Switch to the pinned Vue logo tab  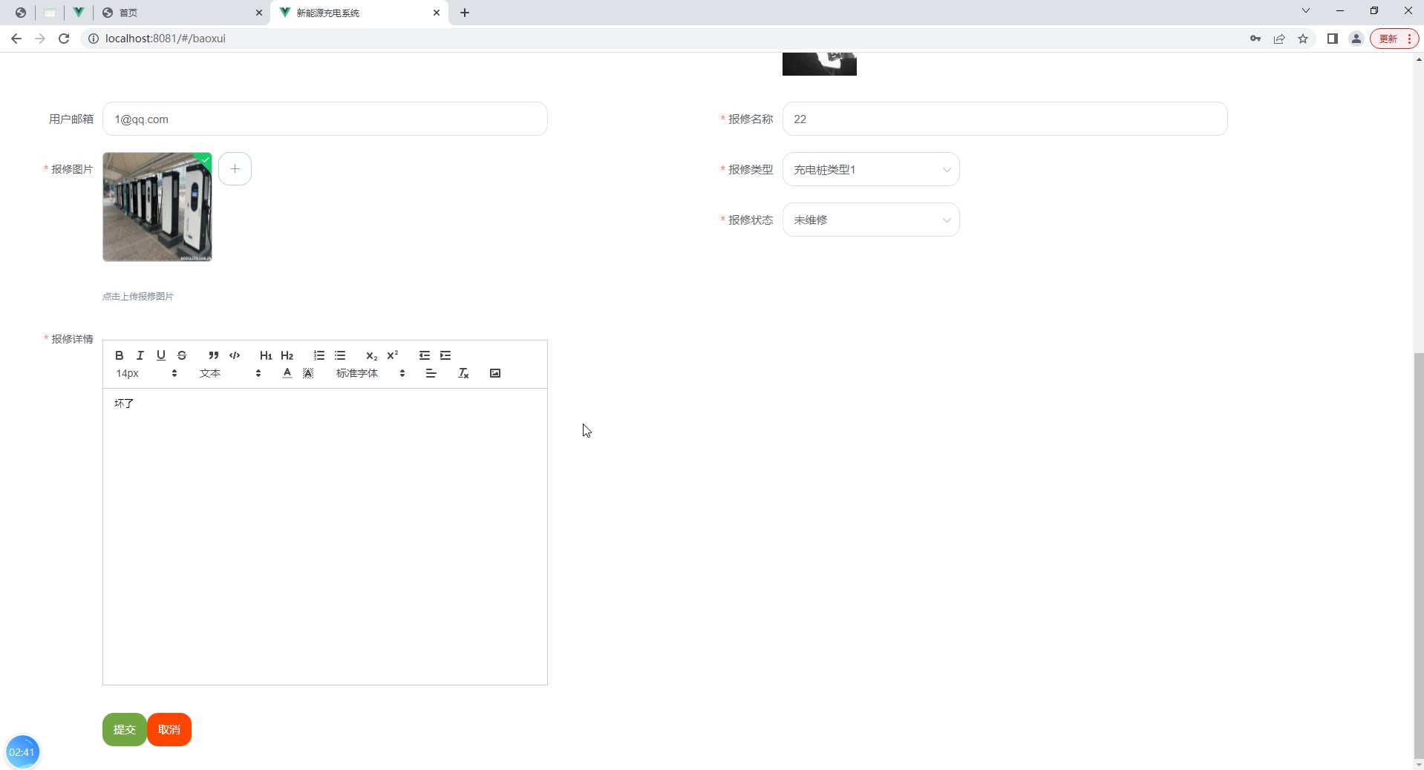click(78, 13)
